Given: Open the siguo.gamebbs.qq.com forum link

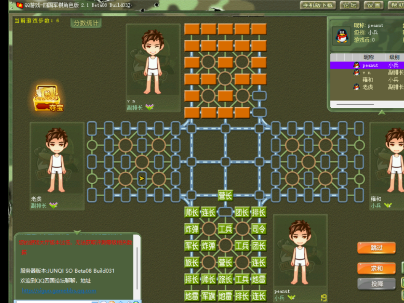Looking at the screenshot, I should [x=59, y=291].
